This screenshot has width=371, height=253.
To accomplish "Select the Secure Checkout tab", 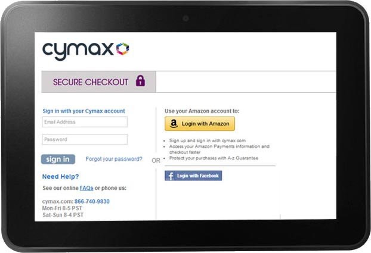I will [x=98, y=82].
